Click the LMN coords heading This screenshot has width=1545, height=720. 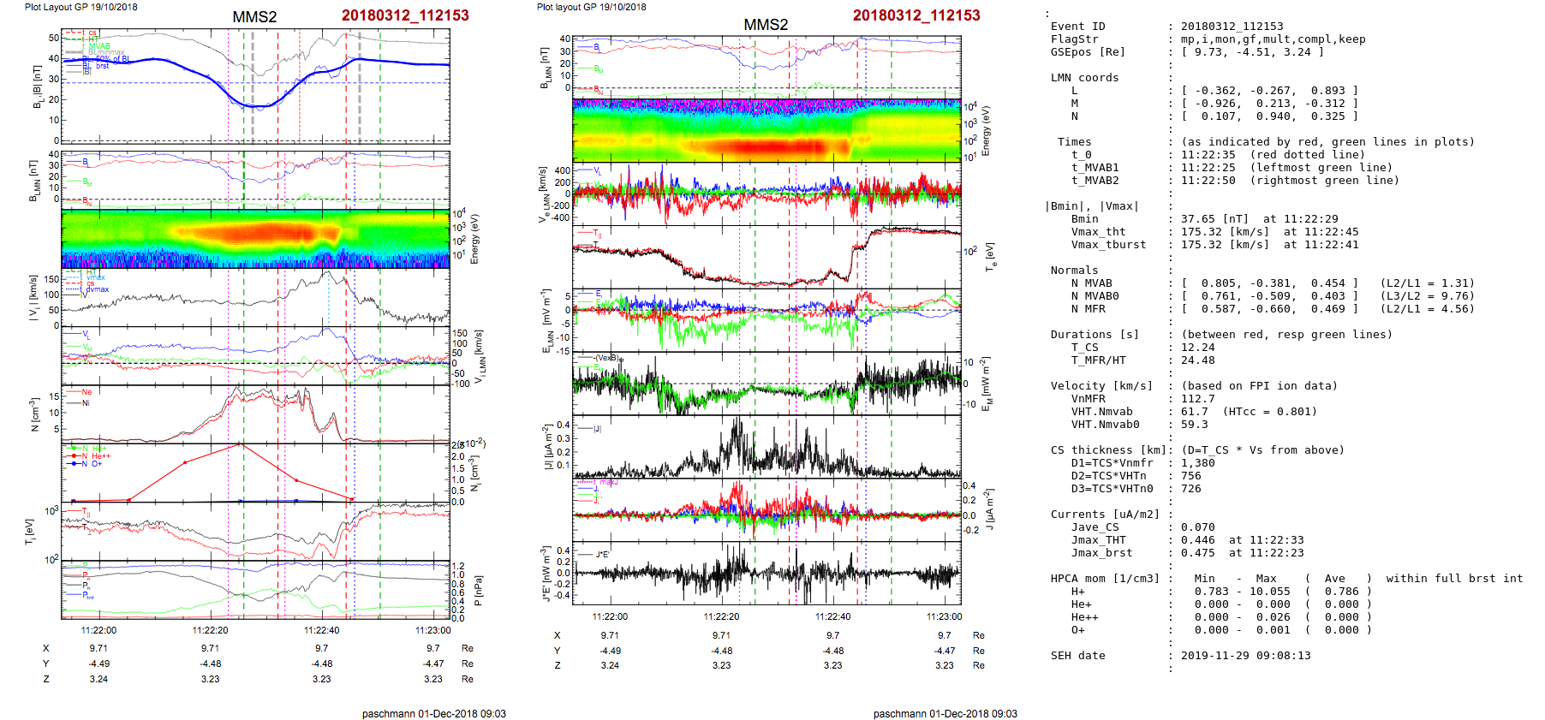tap(1084, 78)
